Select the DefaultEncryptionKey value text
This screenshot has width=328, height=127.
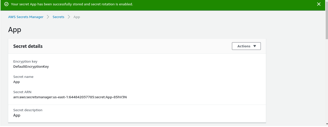(x=31, y=67)
